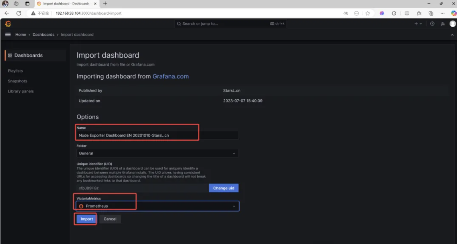Open Edge settings and more menu
The image size is (457, 244).
[443, 13]
